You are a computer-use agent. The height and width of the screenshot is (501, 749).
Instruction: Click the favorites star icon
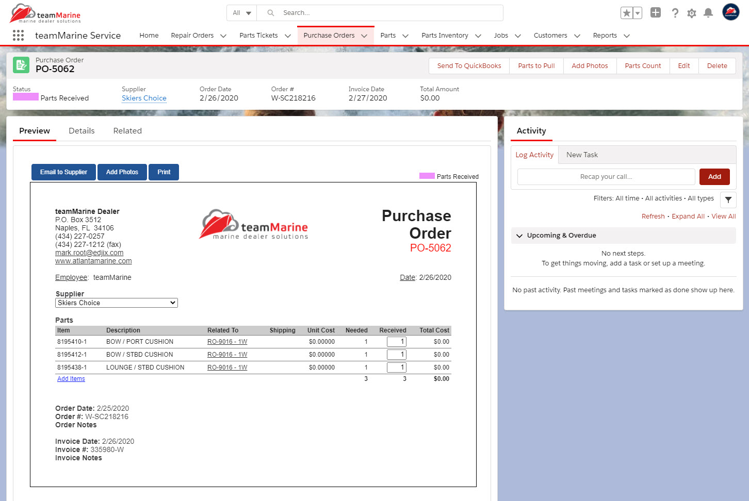coord(627,13)
